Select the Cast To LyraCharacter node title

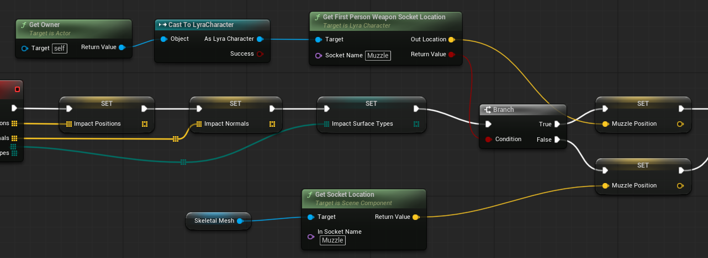[x=201, y=25]
